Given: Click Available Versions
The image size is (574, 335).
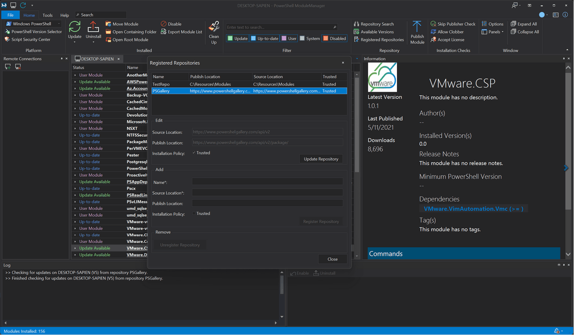Looking at the screenshot, I should 374,32.
